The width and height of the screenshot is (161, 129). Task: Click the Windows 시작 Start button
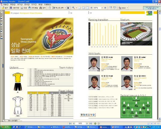(5, 127)
